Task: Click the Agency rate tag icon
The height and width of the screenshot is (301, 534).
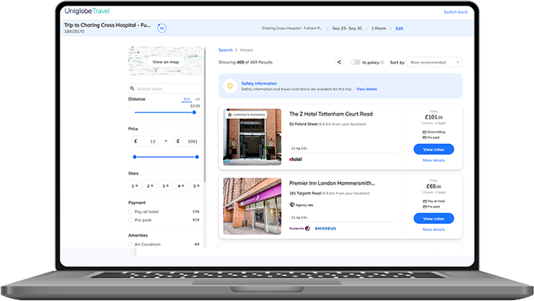Action: (x=292, y=205)
